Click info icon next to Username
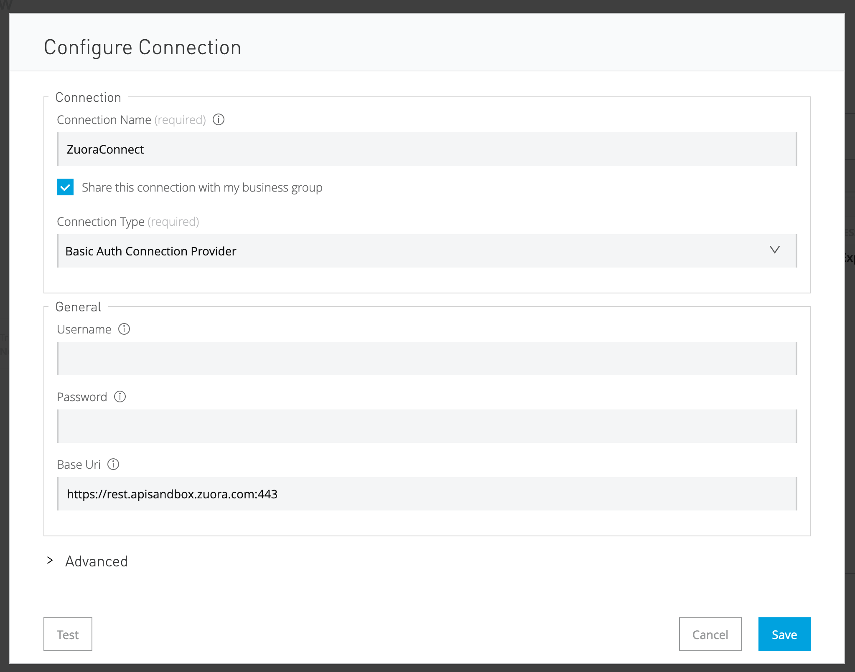Screen dimensions: 855x672 (124, 329)
